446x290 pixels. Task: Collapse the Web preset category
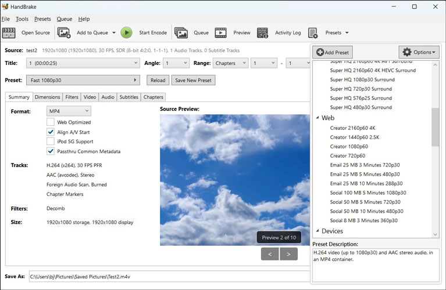[x=317, y=118]
